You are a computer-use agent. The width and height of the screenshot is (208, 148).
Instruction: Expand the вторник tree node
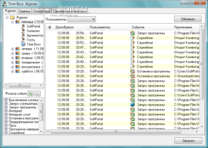[12, 58]
